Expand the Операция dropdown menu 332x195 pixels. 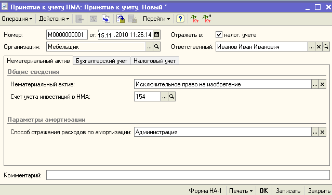click(17, 19)
